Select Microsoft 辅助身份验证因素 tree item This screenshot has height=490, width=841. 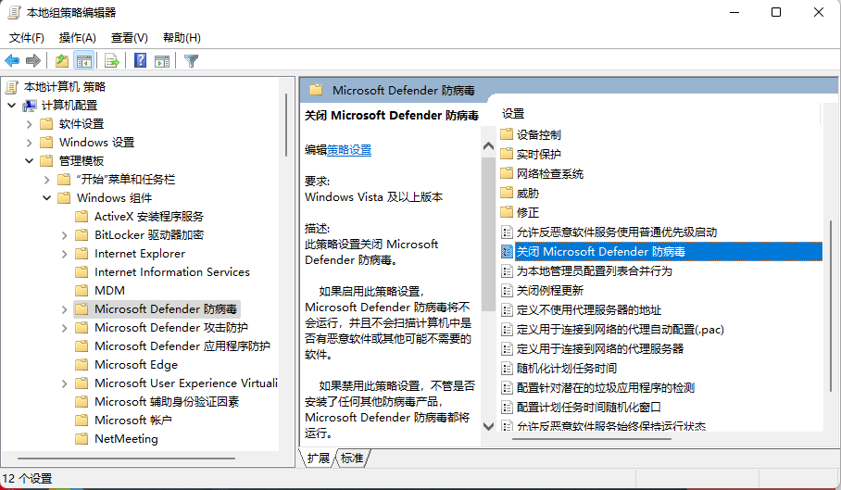(167, 402)
